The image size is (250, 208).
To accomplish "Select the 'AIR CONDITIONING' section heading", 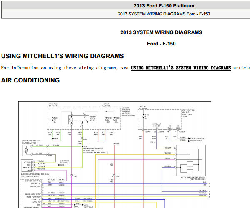I will [x=30, y=80].
